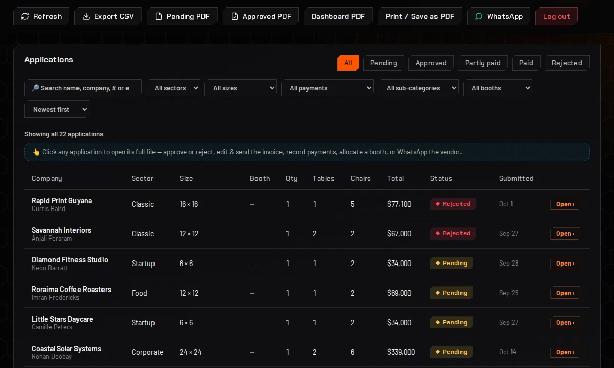Click the Corporate sector cell

pyautogui.click(x=147, y=352)
